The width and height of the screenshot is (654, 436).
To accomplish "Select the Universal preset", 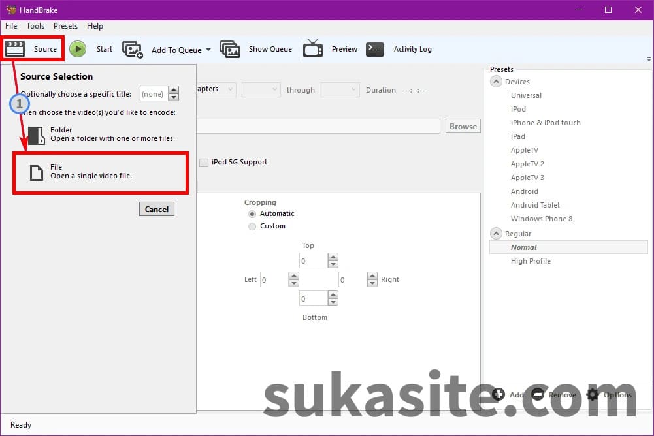I will [526, 95].
